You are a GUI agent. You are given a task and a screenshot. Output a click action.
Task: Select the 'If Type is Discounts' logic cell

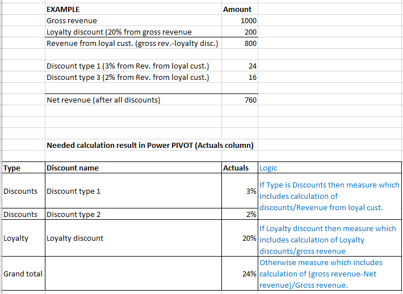[329, 196]
